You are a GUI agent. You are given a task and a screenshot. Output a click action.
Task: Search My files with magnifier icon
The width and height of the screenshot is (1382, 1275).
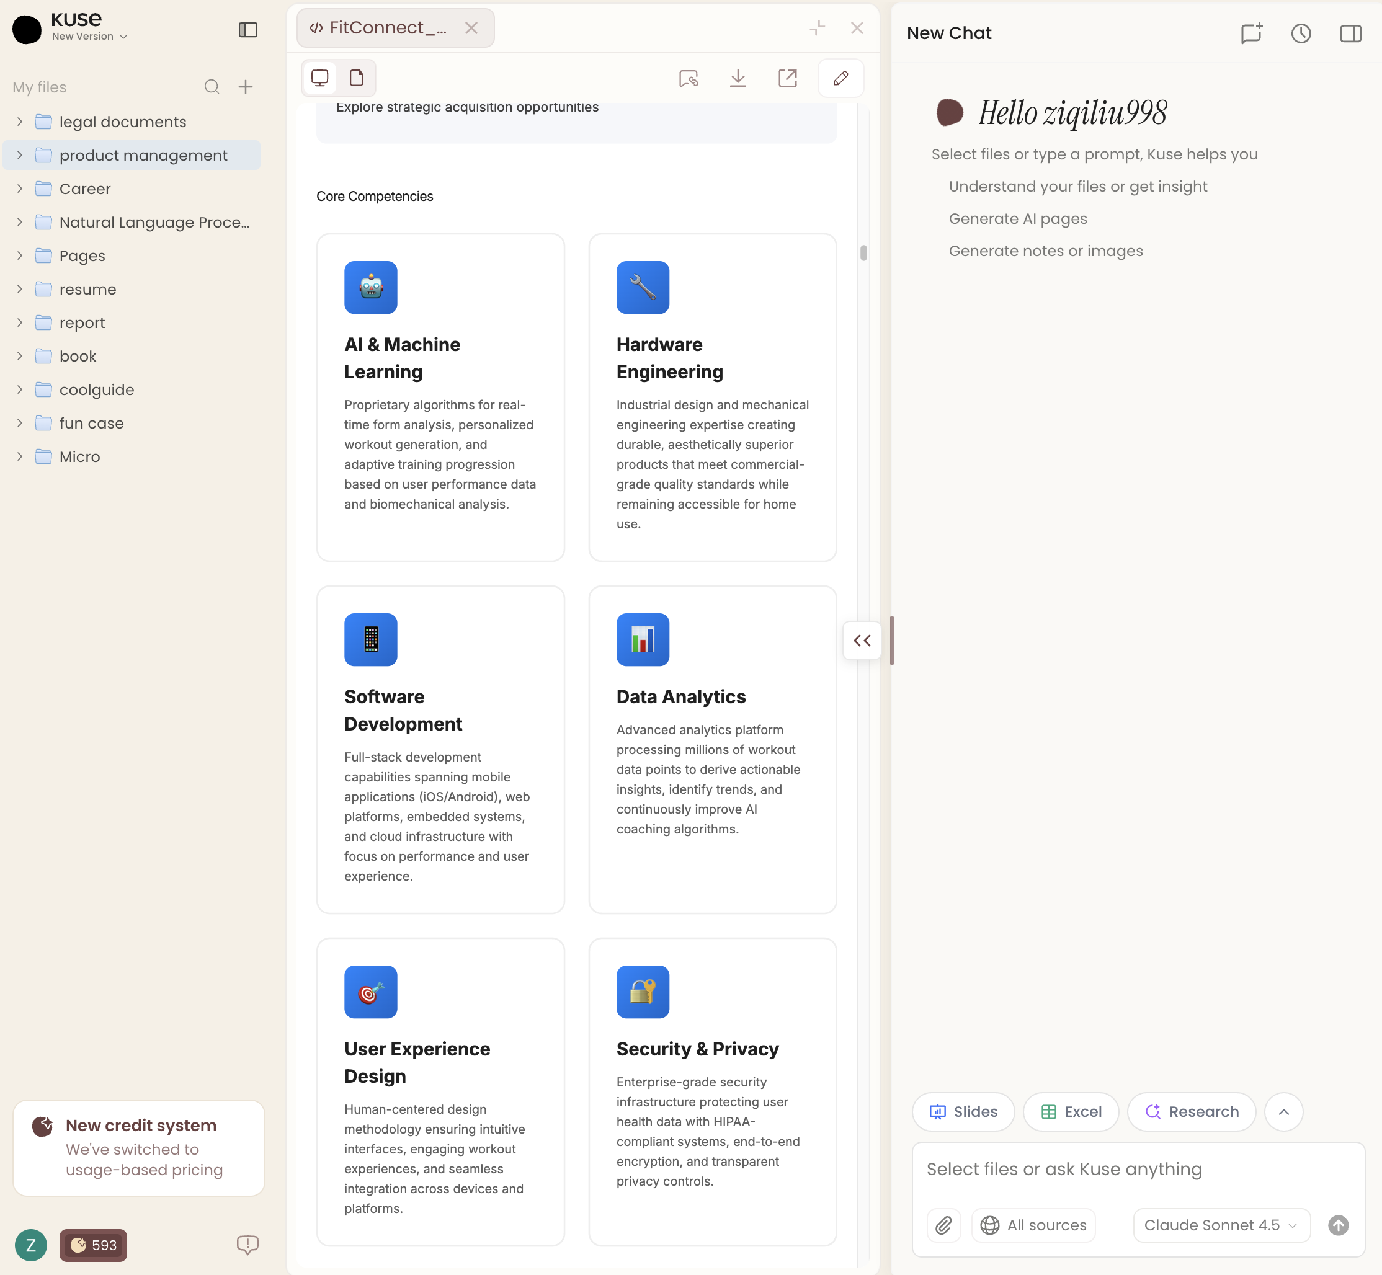point(212,87)
